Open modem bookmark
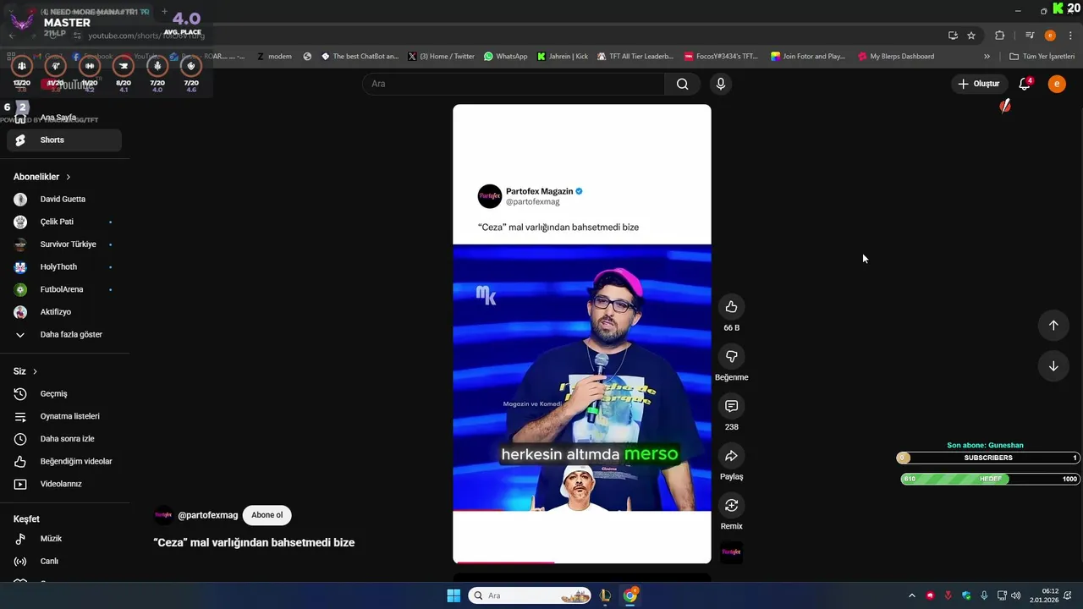 274,57
